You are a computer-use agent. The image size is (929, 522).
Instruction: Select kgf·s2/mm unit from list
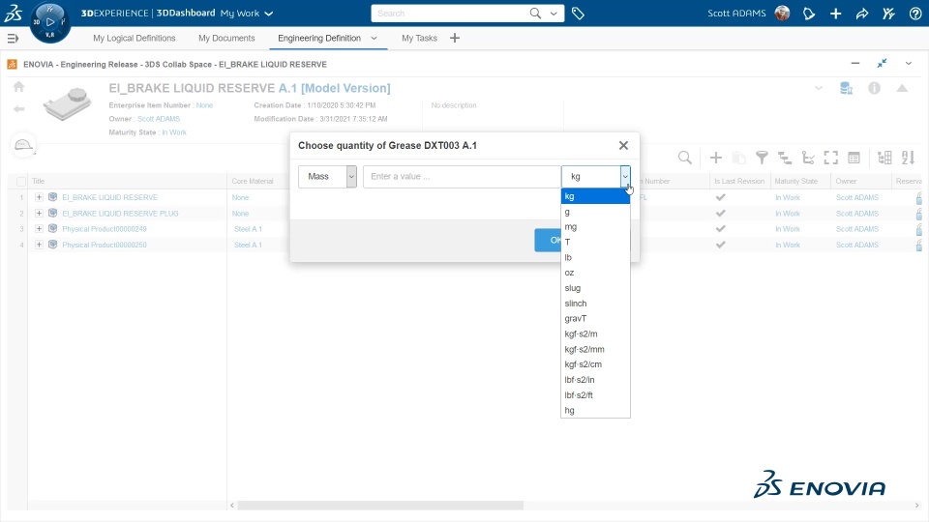595,349
